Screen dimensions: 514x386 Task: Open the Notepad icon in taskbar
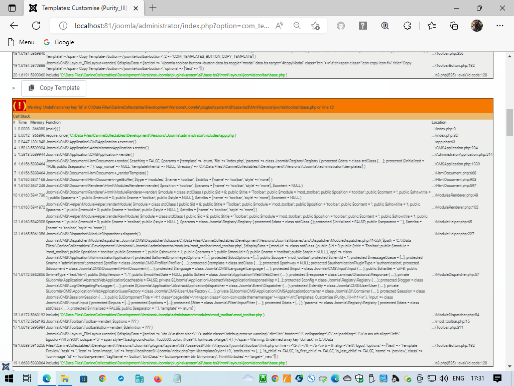click(x=177, y=378)
